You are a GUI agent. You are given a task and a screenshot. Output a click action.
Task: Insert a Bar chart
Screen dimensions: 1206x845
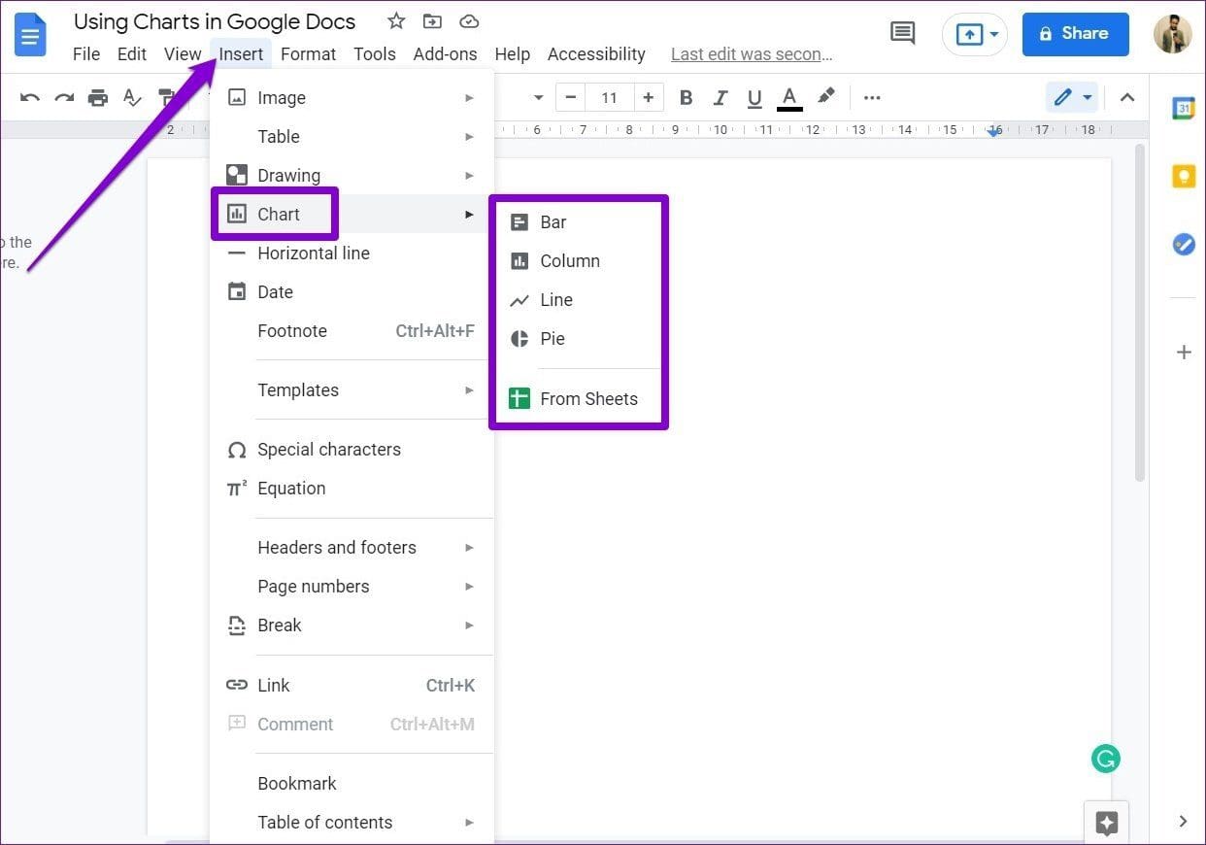tap(580, 221)
